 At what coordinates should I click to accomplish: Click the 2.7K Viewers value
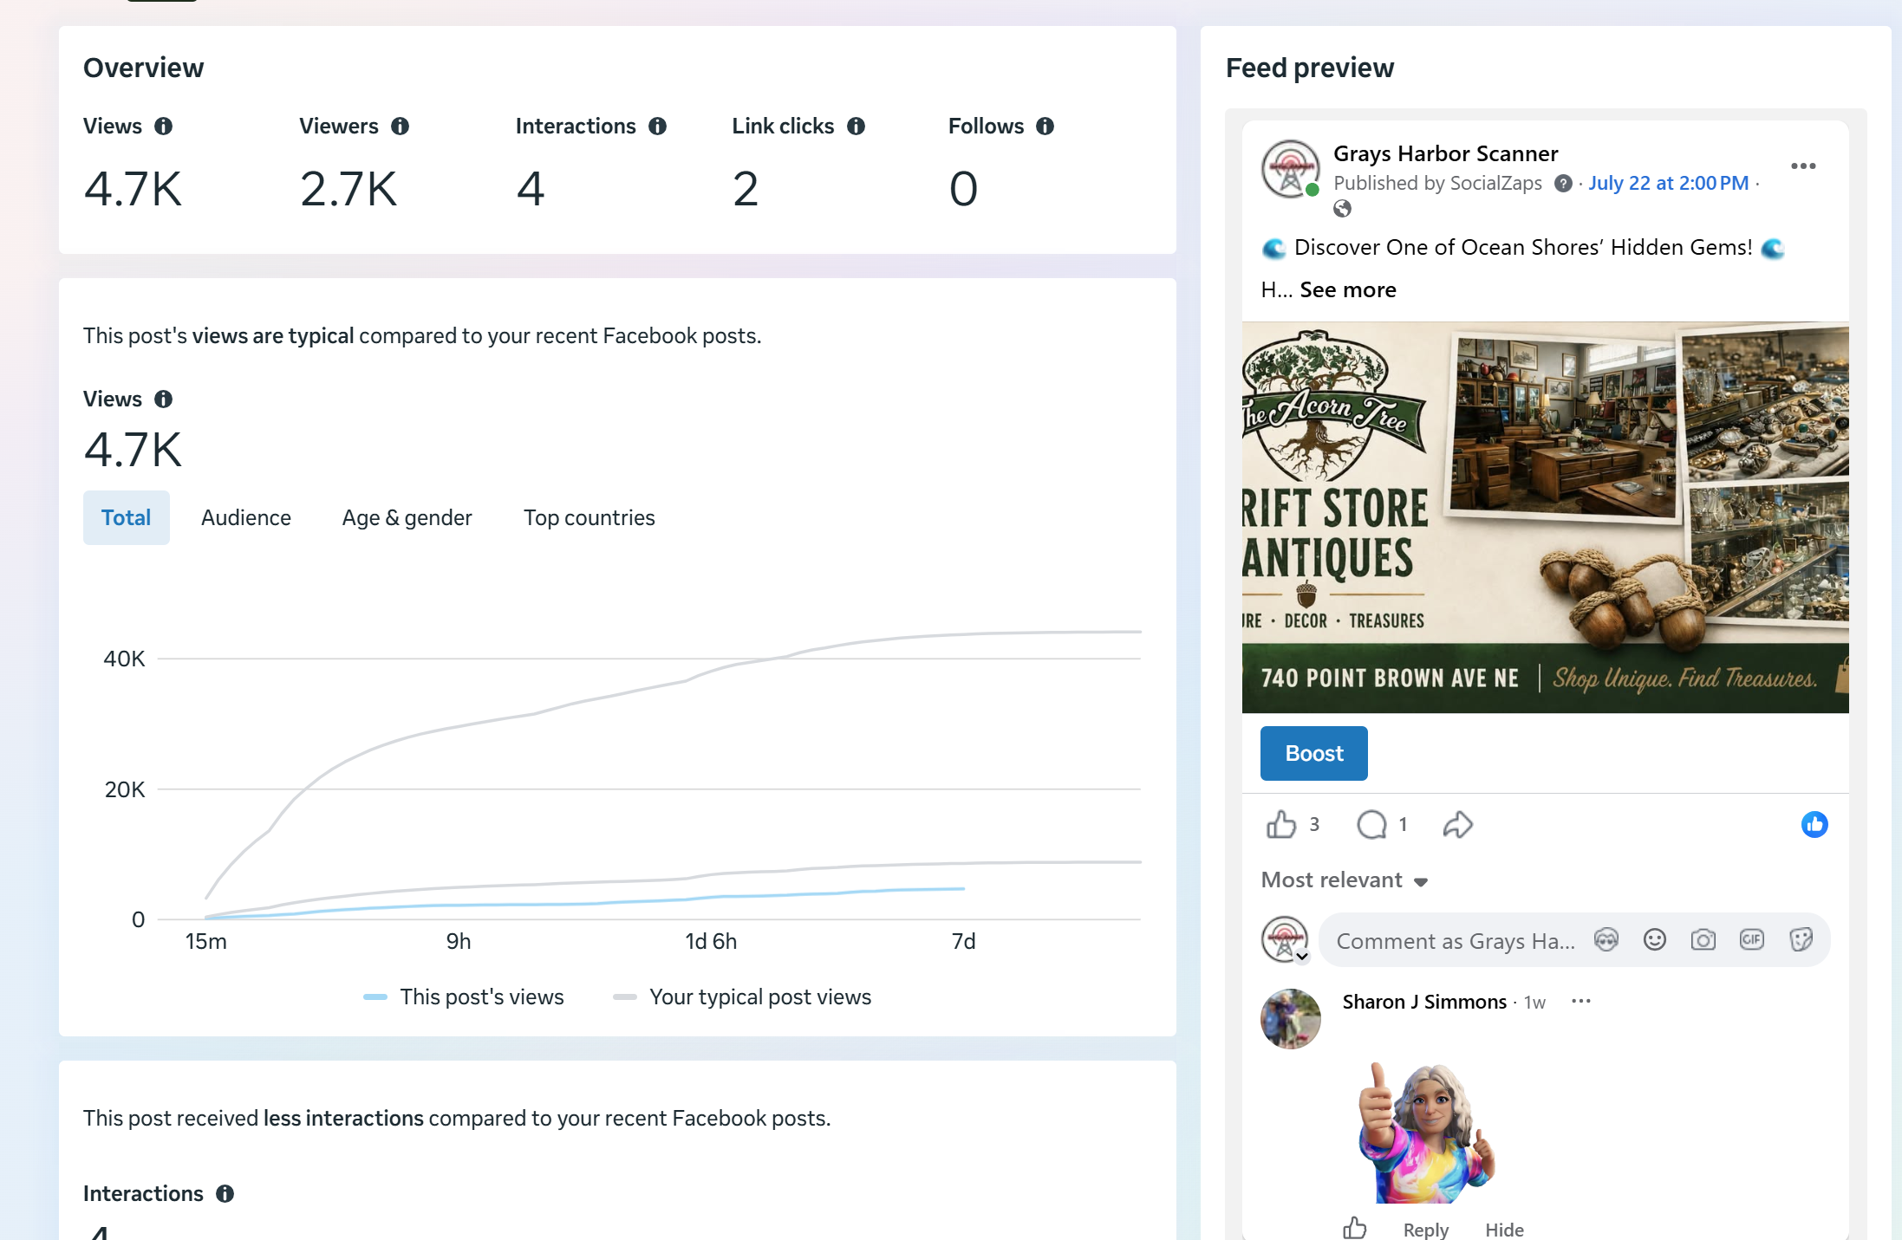point(348,189)
